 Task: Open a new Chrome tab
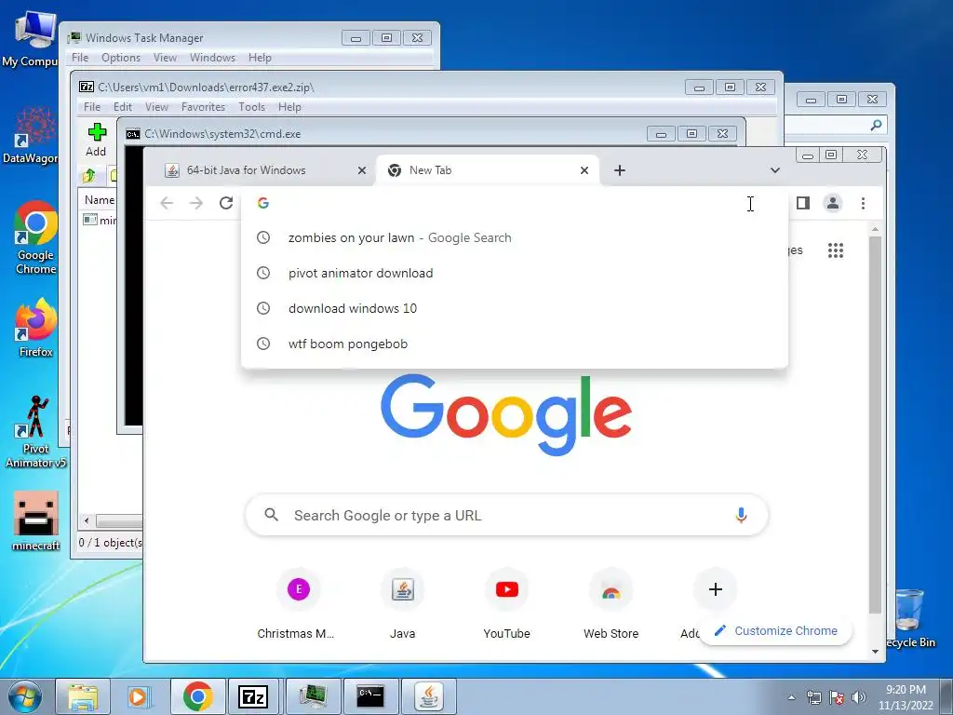pyautogui.click(x=619, y=170)
